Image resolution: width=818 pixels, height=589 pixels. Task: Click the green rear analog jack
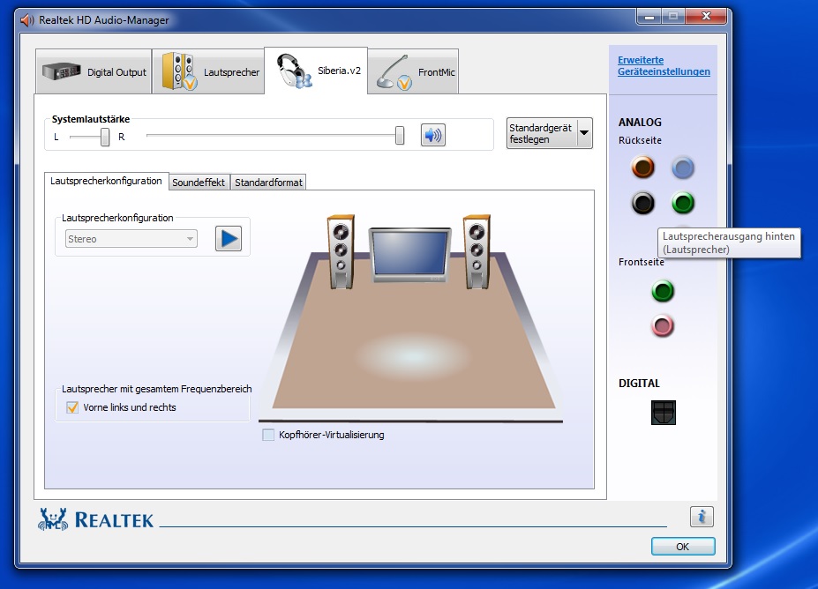683,203
